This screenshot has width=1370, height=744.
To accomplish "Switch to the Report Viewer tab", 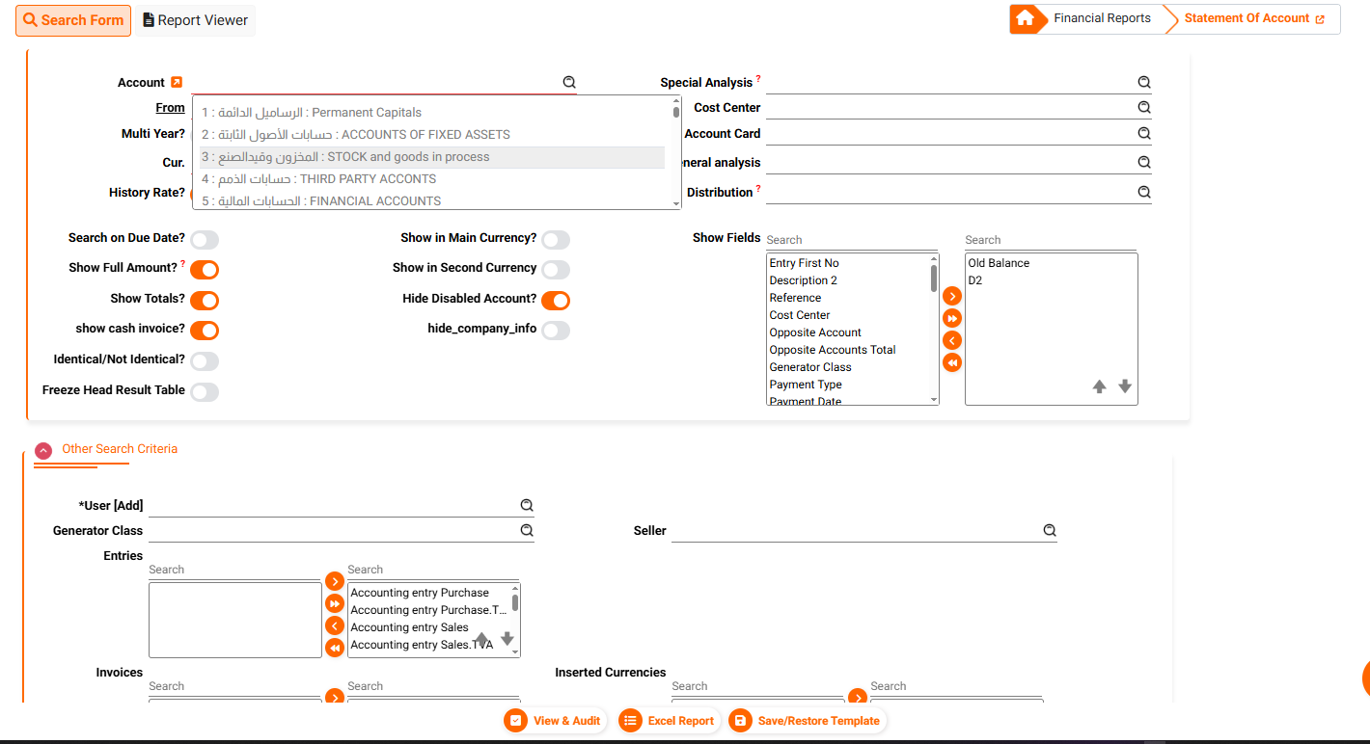I will point(196,20).
